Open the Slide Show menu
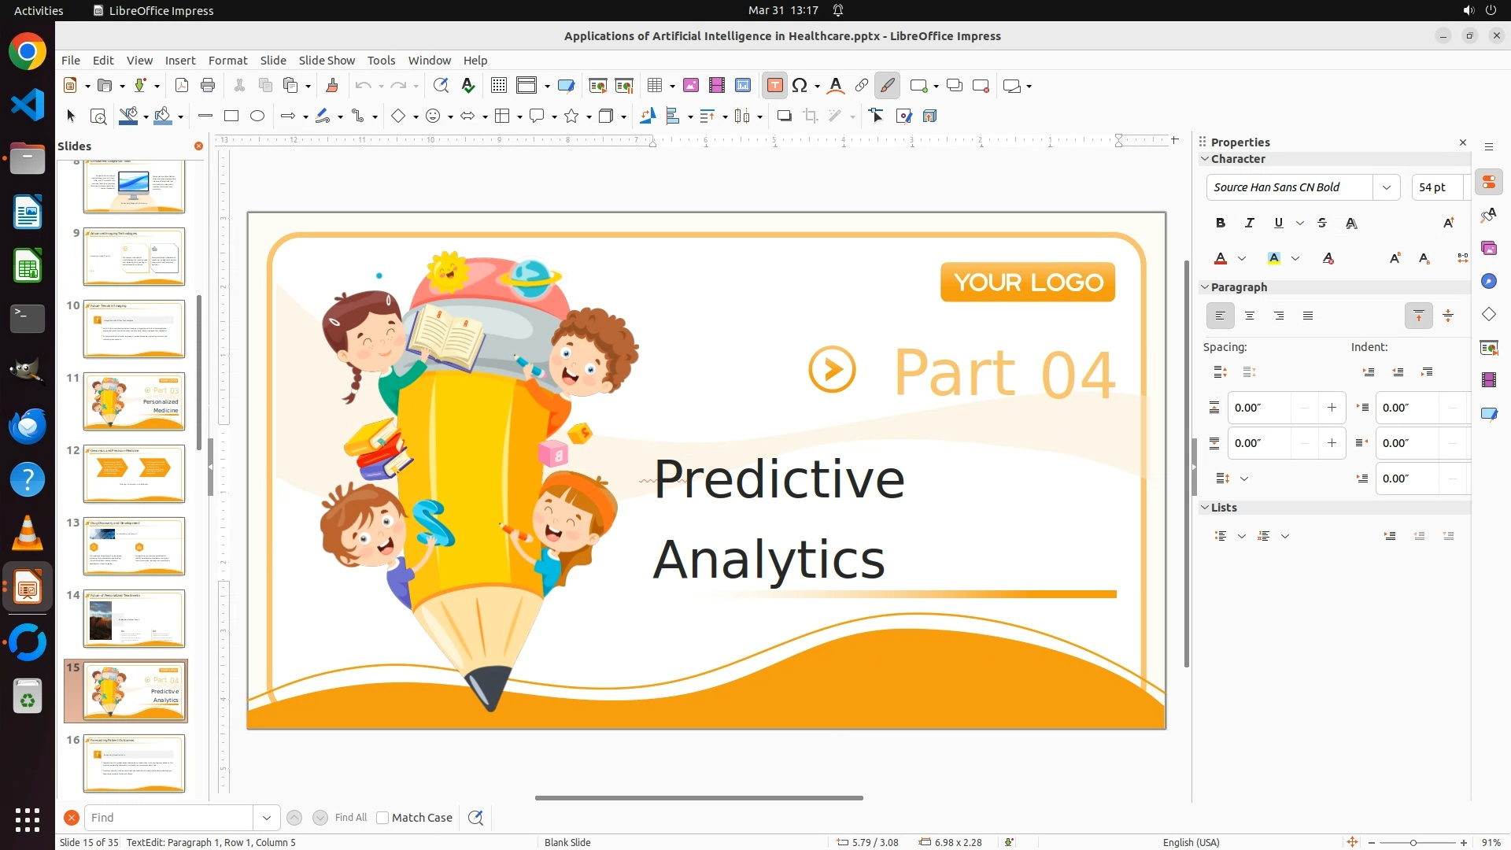Image resolution: width=1511 pixels, height=850 pixels. (327, 61)
